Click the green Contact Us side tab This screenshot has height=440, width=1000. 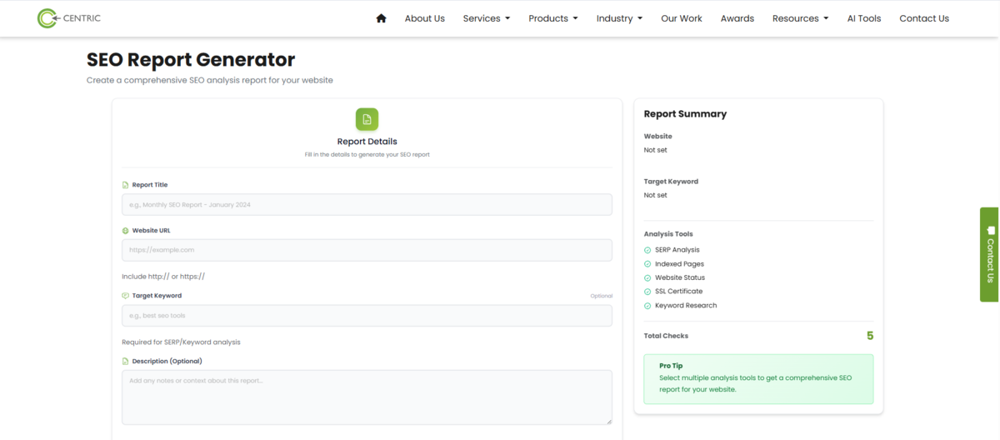pos(989,254)
